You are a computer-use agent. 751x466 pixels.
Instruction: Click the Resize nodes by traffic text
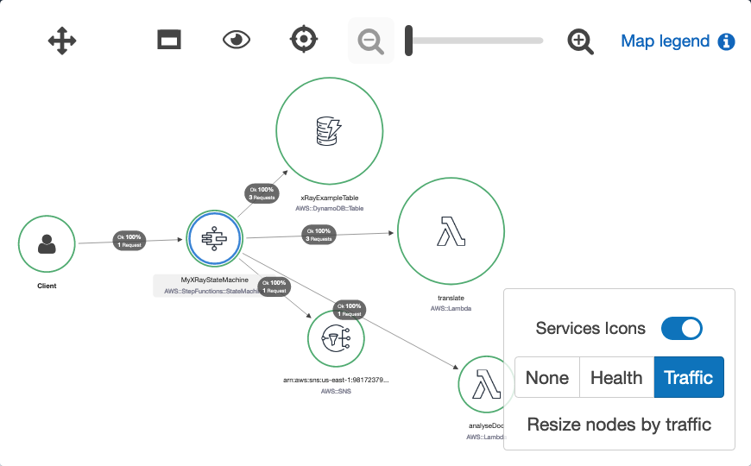(619, 425)
